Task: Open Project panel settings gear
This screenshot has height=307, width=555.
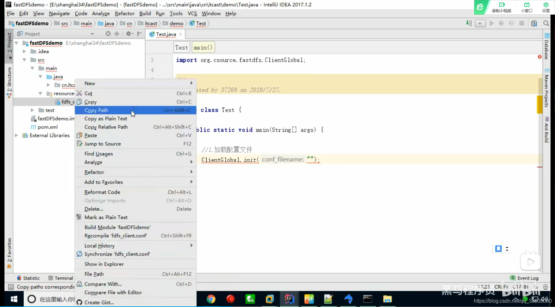Action: (129, 34)
